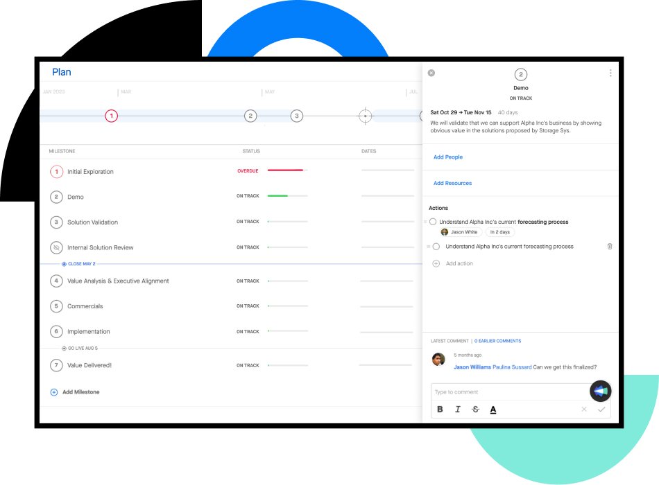Select Demo milestone number icon in list
This screenshot has width=659, height=485.
point(56,197)
